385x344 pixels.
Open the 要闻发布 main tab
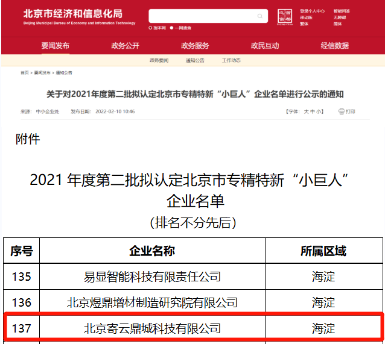coord(56,46)
